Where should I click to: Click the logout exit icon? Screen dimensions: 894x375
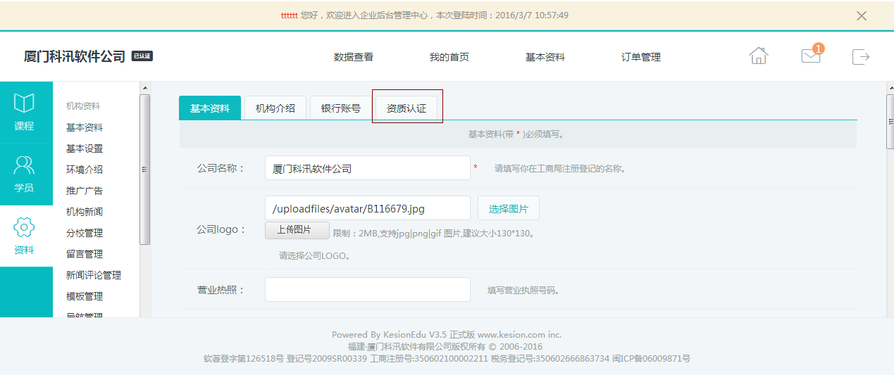[861, 57]
